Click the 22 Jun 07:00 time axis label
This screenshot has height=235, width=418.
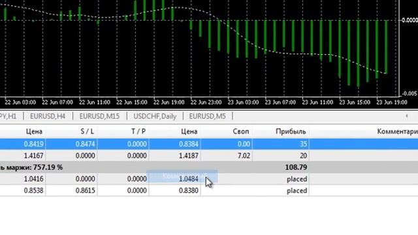57,102
